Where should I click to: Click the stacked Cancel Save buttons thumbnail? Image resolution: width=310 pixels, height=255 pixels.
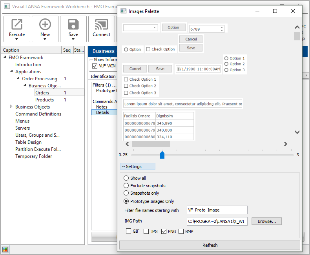pyautogui.click(x=191, y=43)
